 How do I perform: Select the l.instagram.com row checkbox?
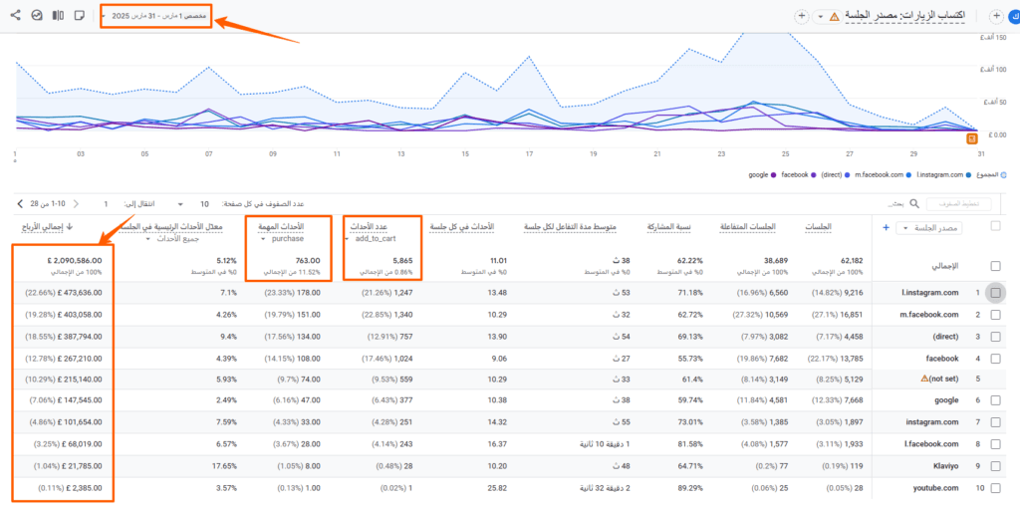point(995,293)
